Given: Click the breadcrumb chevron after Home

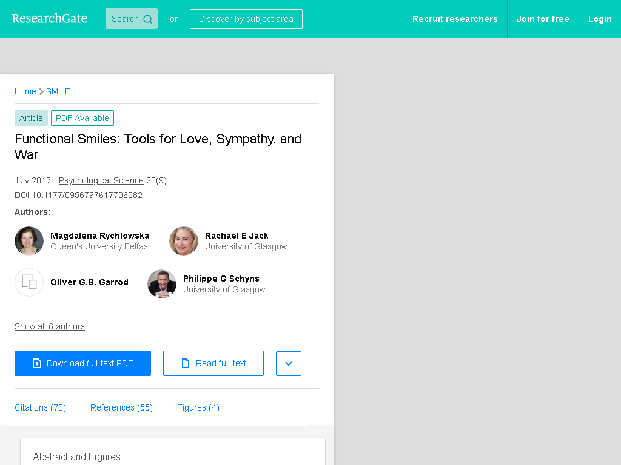Looking at the screenshot, I should 41,92.
